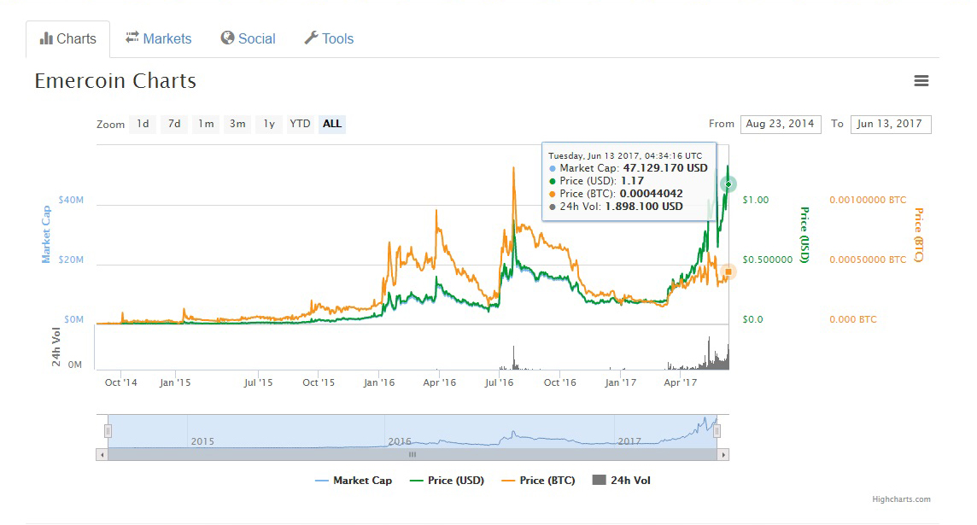Set zoom range to YTD

(300, 124)
